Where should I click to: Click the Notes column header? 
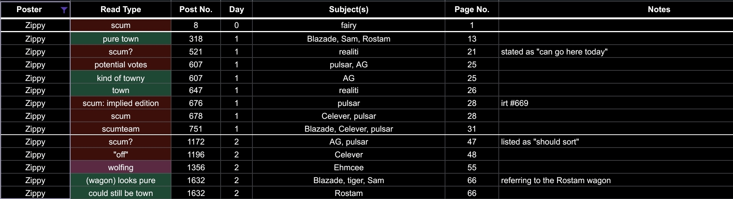[658, 9]
